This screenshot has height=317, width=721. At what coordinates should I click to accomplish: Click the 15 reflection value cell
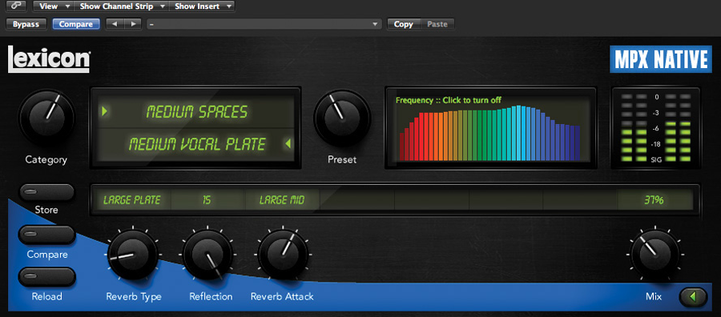point(207,200)
